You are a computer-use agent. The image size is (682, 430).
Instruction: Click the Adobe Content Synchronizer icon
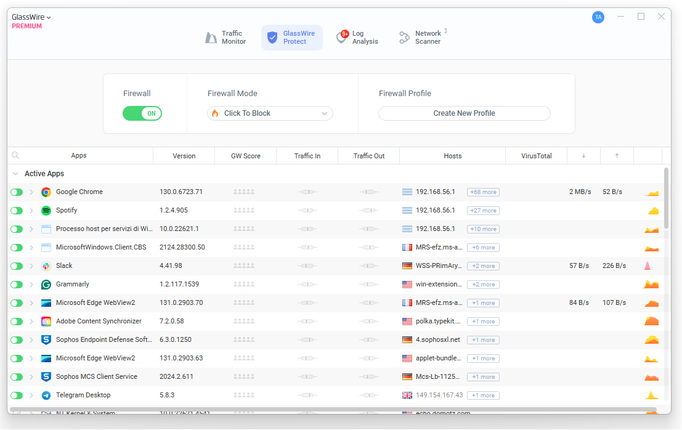tap(46, 322)
